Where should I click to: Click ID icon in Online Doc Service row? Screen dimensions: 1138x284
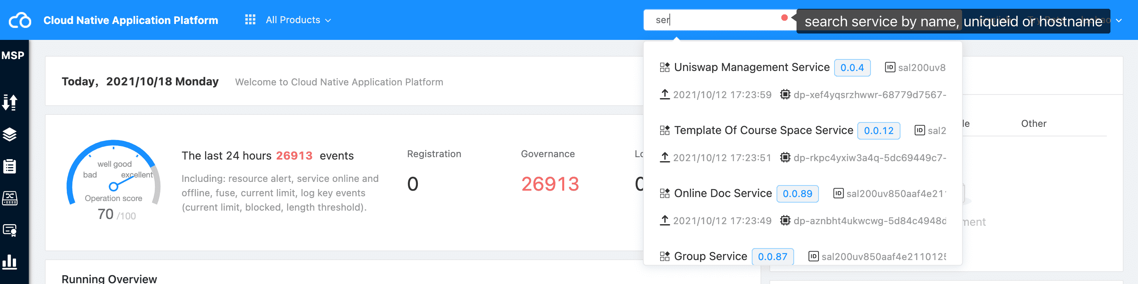point(838,193)
